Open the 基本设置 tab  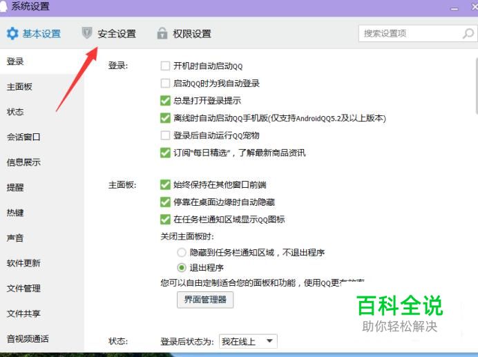click(34, 33)
